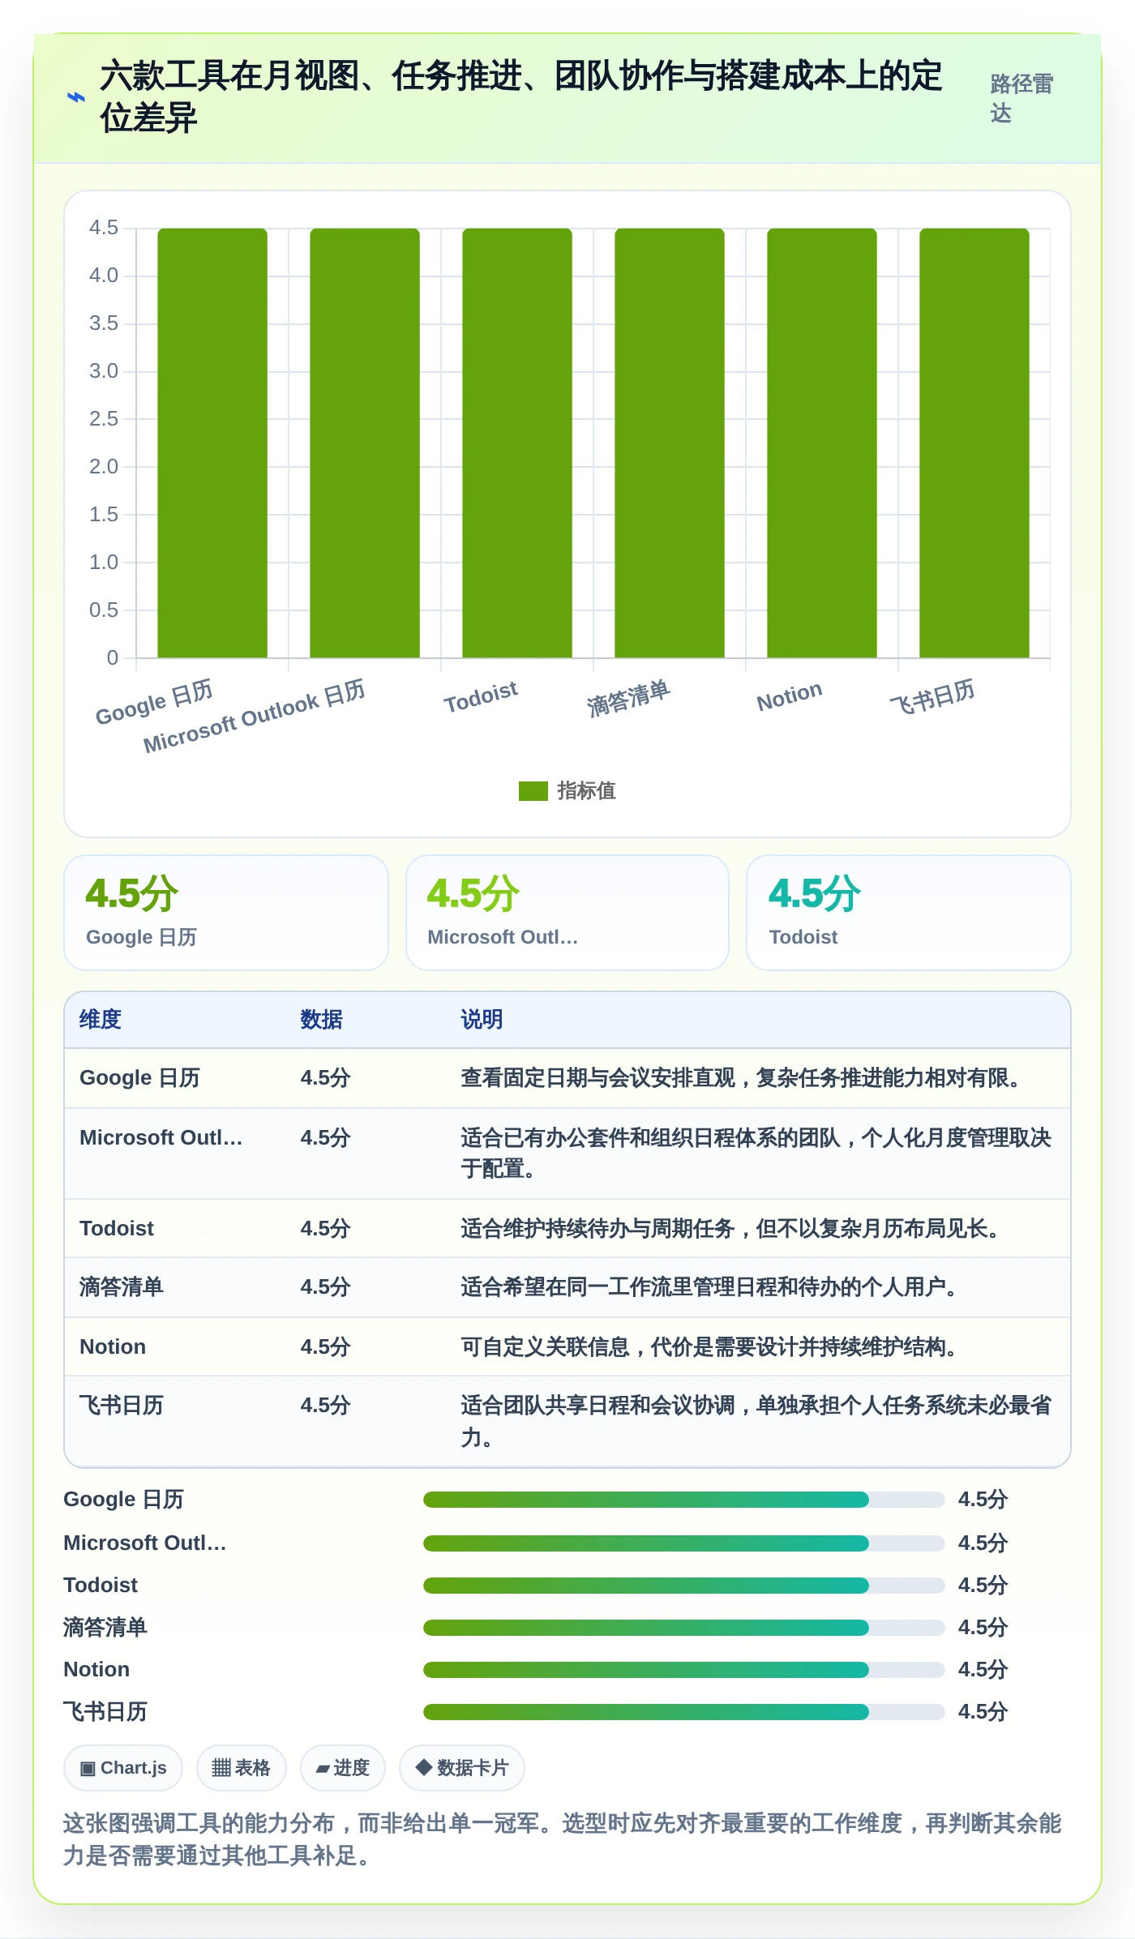Open the Todoist 4.5分 data card
The height and width of the screenshot is (1939, 1135).
coord(909,913)
